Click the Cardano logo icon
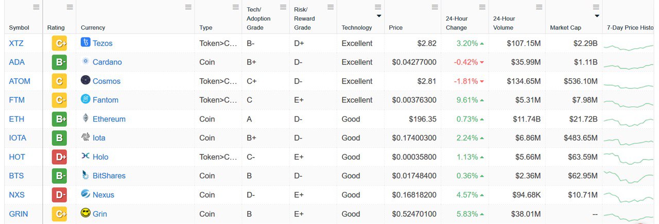Viewport: 659px width, 224px height. [85, 62]
